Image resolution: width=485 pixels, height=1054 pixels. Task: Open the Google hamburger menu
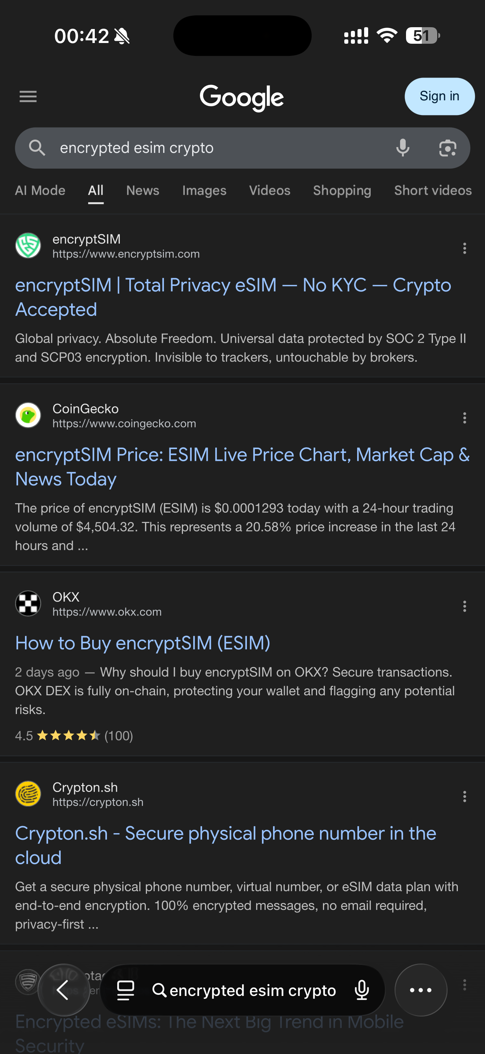pos(28,97)
